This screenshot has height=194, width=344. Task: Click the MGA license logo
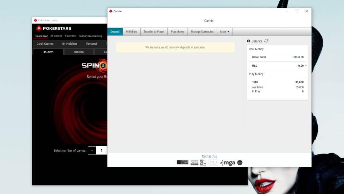point(228,162)
